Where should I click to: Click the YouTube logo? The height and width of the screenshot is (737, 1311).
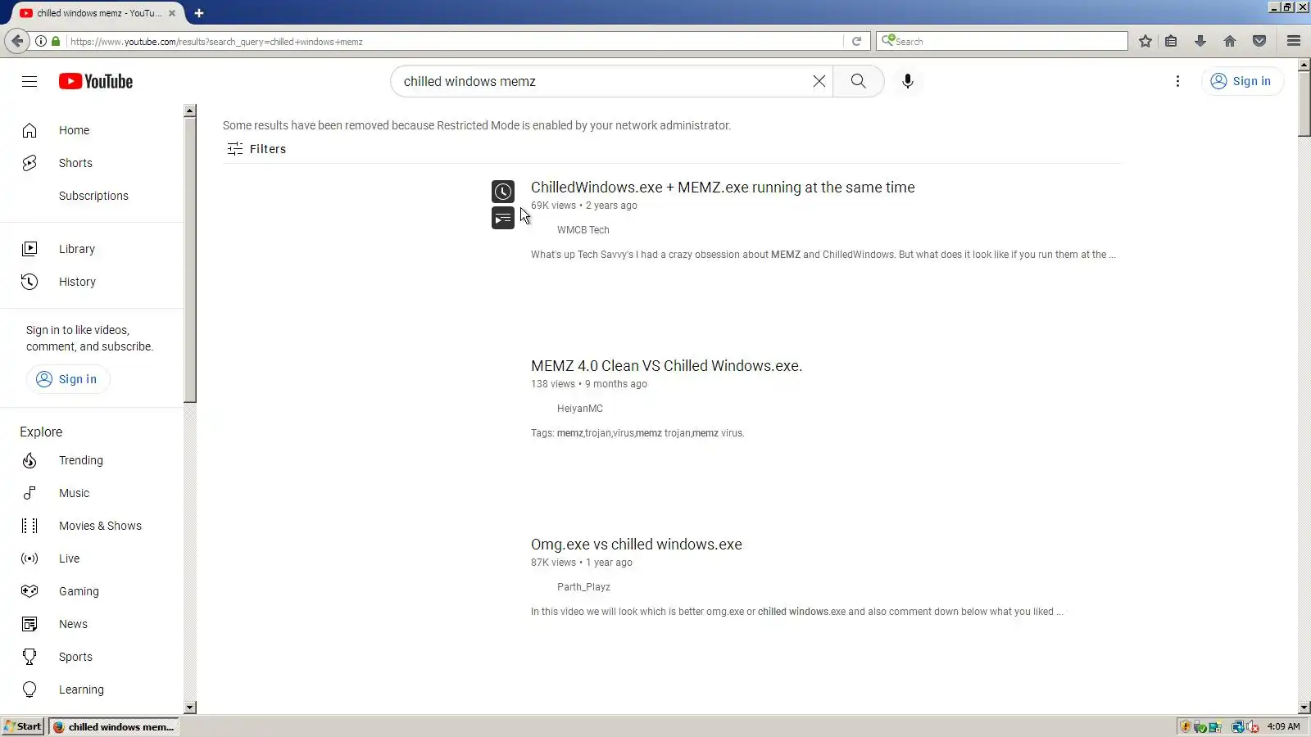(x=96, y=81)
